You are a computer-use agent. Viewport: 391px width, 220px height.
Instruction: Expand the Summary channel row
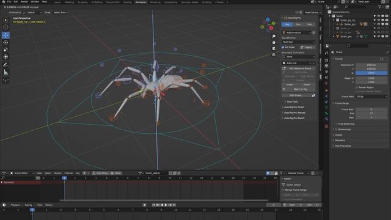point(2,182)
